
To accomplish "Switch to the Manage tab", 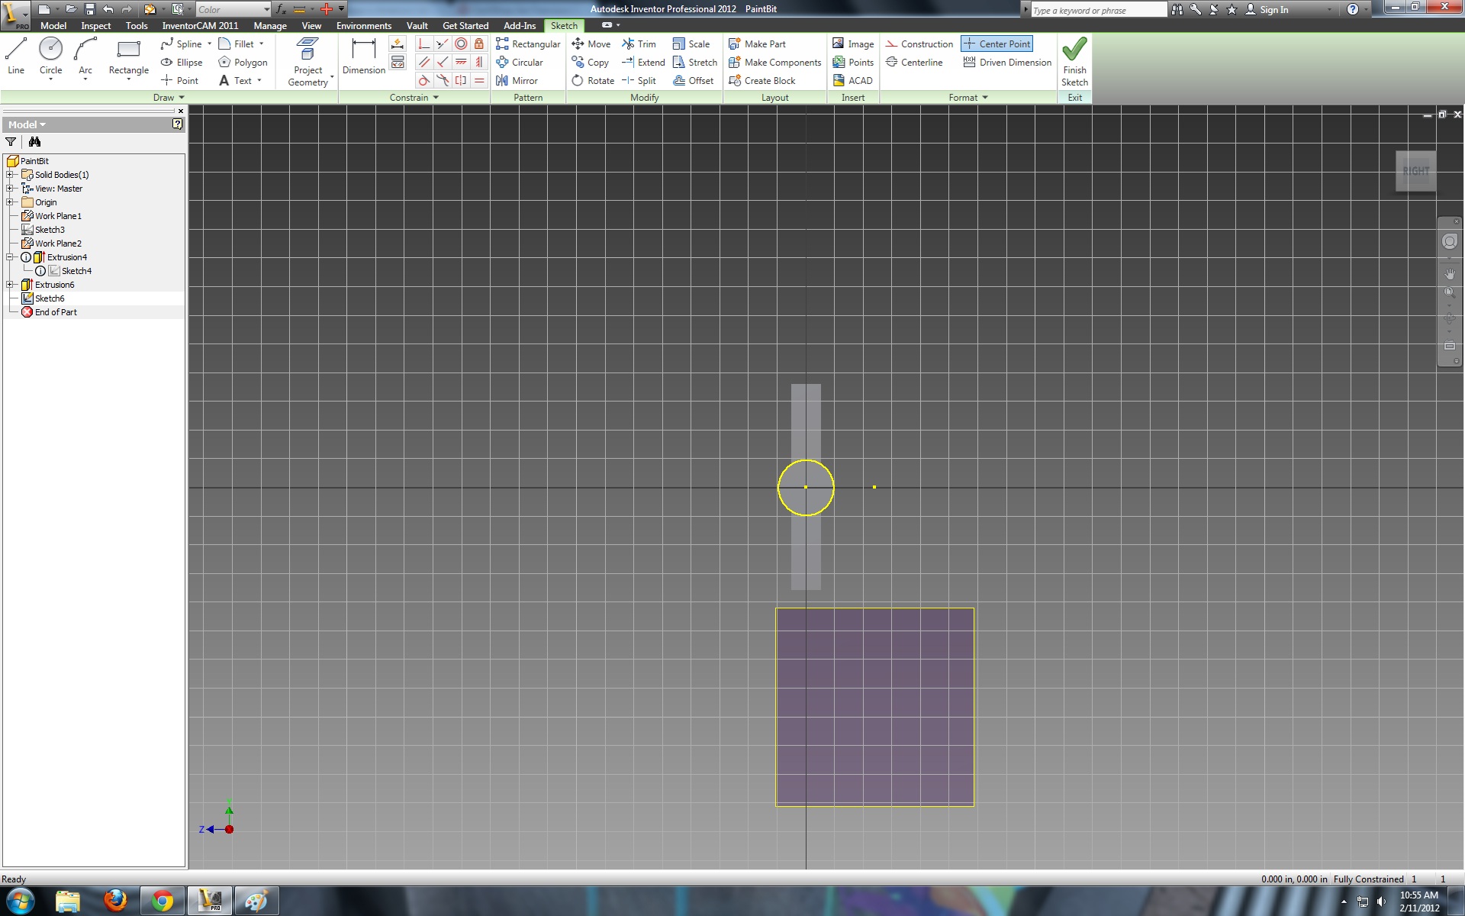I will tap(270, 25).
